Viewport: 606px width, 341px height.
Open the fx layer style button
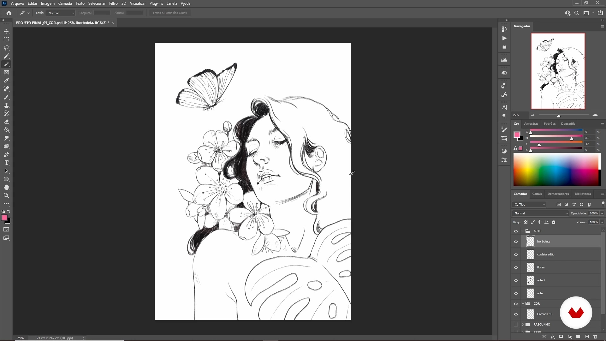(x=553, y=337)
